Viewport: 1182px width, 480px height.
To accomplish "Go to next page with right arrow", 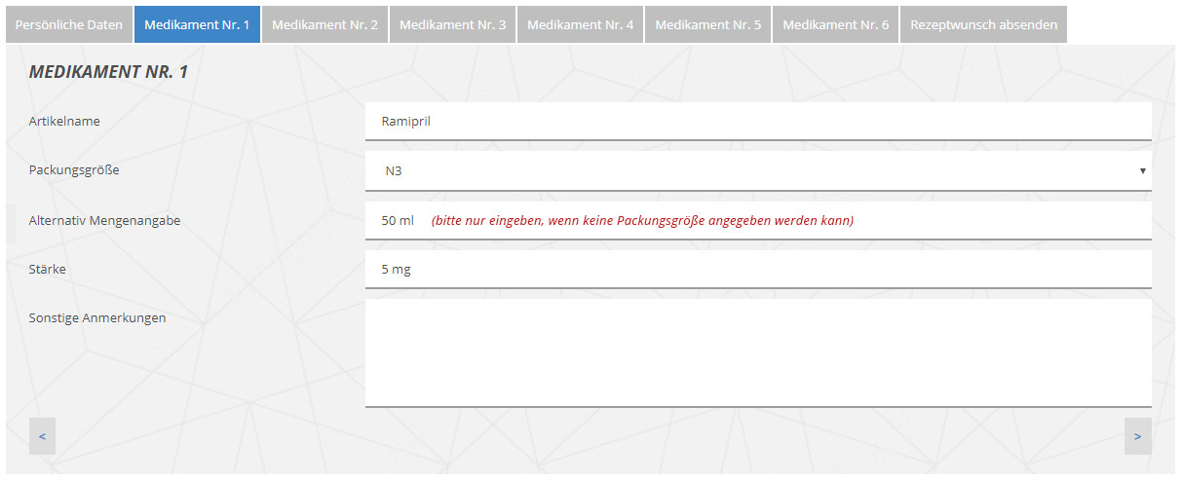I will (x=1137, y=436).
